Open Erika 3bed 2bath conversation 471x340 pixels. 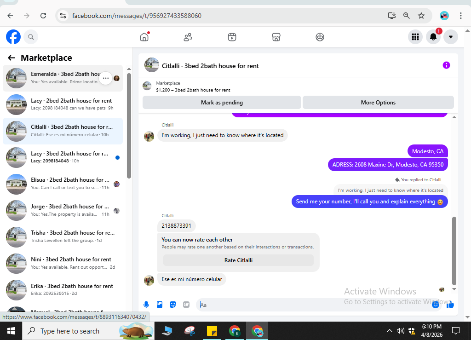(x=63, y=289)
